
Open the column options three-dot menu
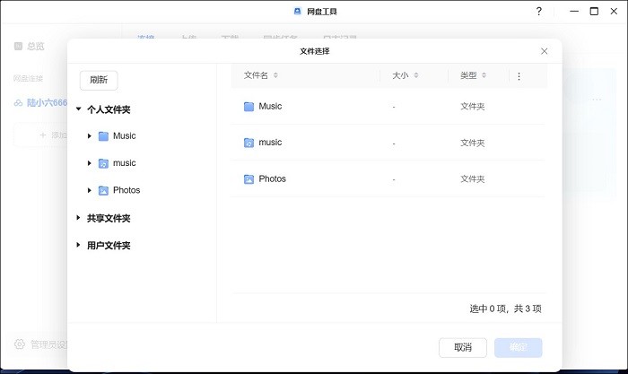[519, 76]
